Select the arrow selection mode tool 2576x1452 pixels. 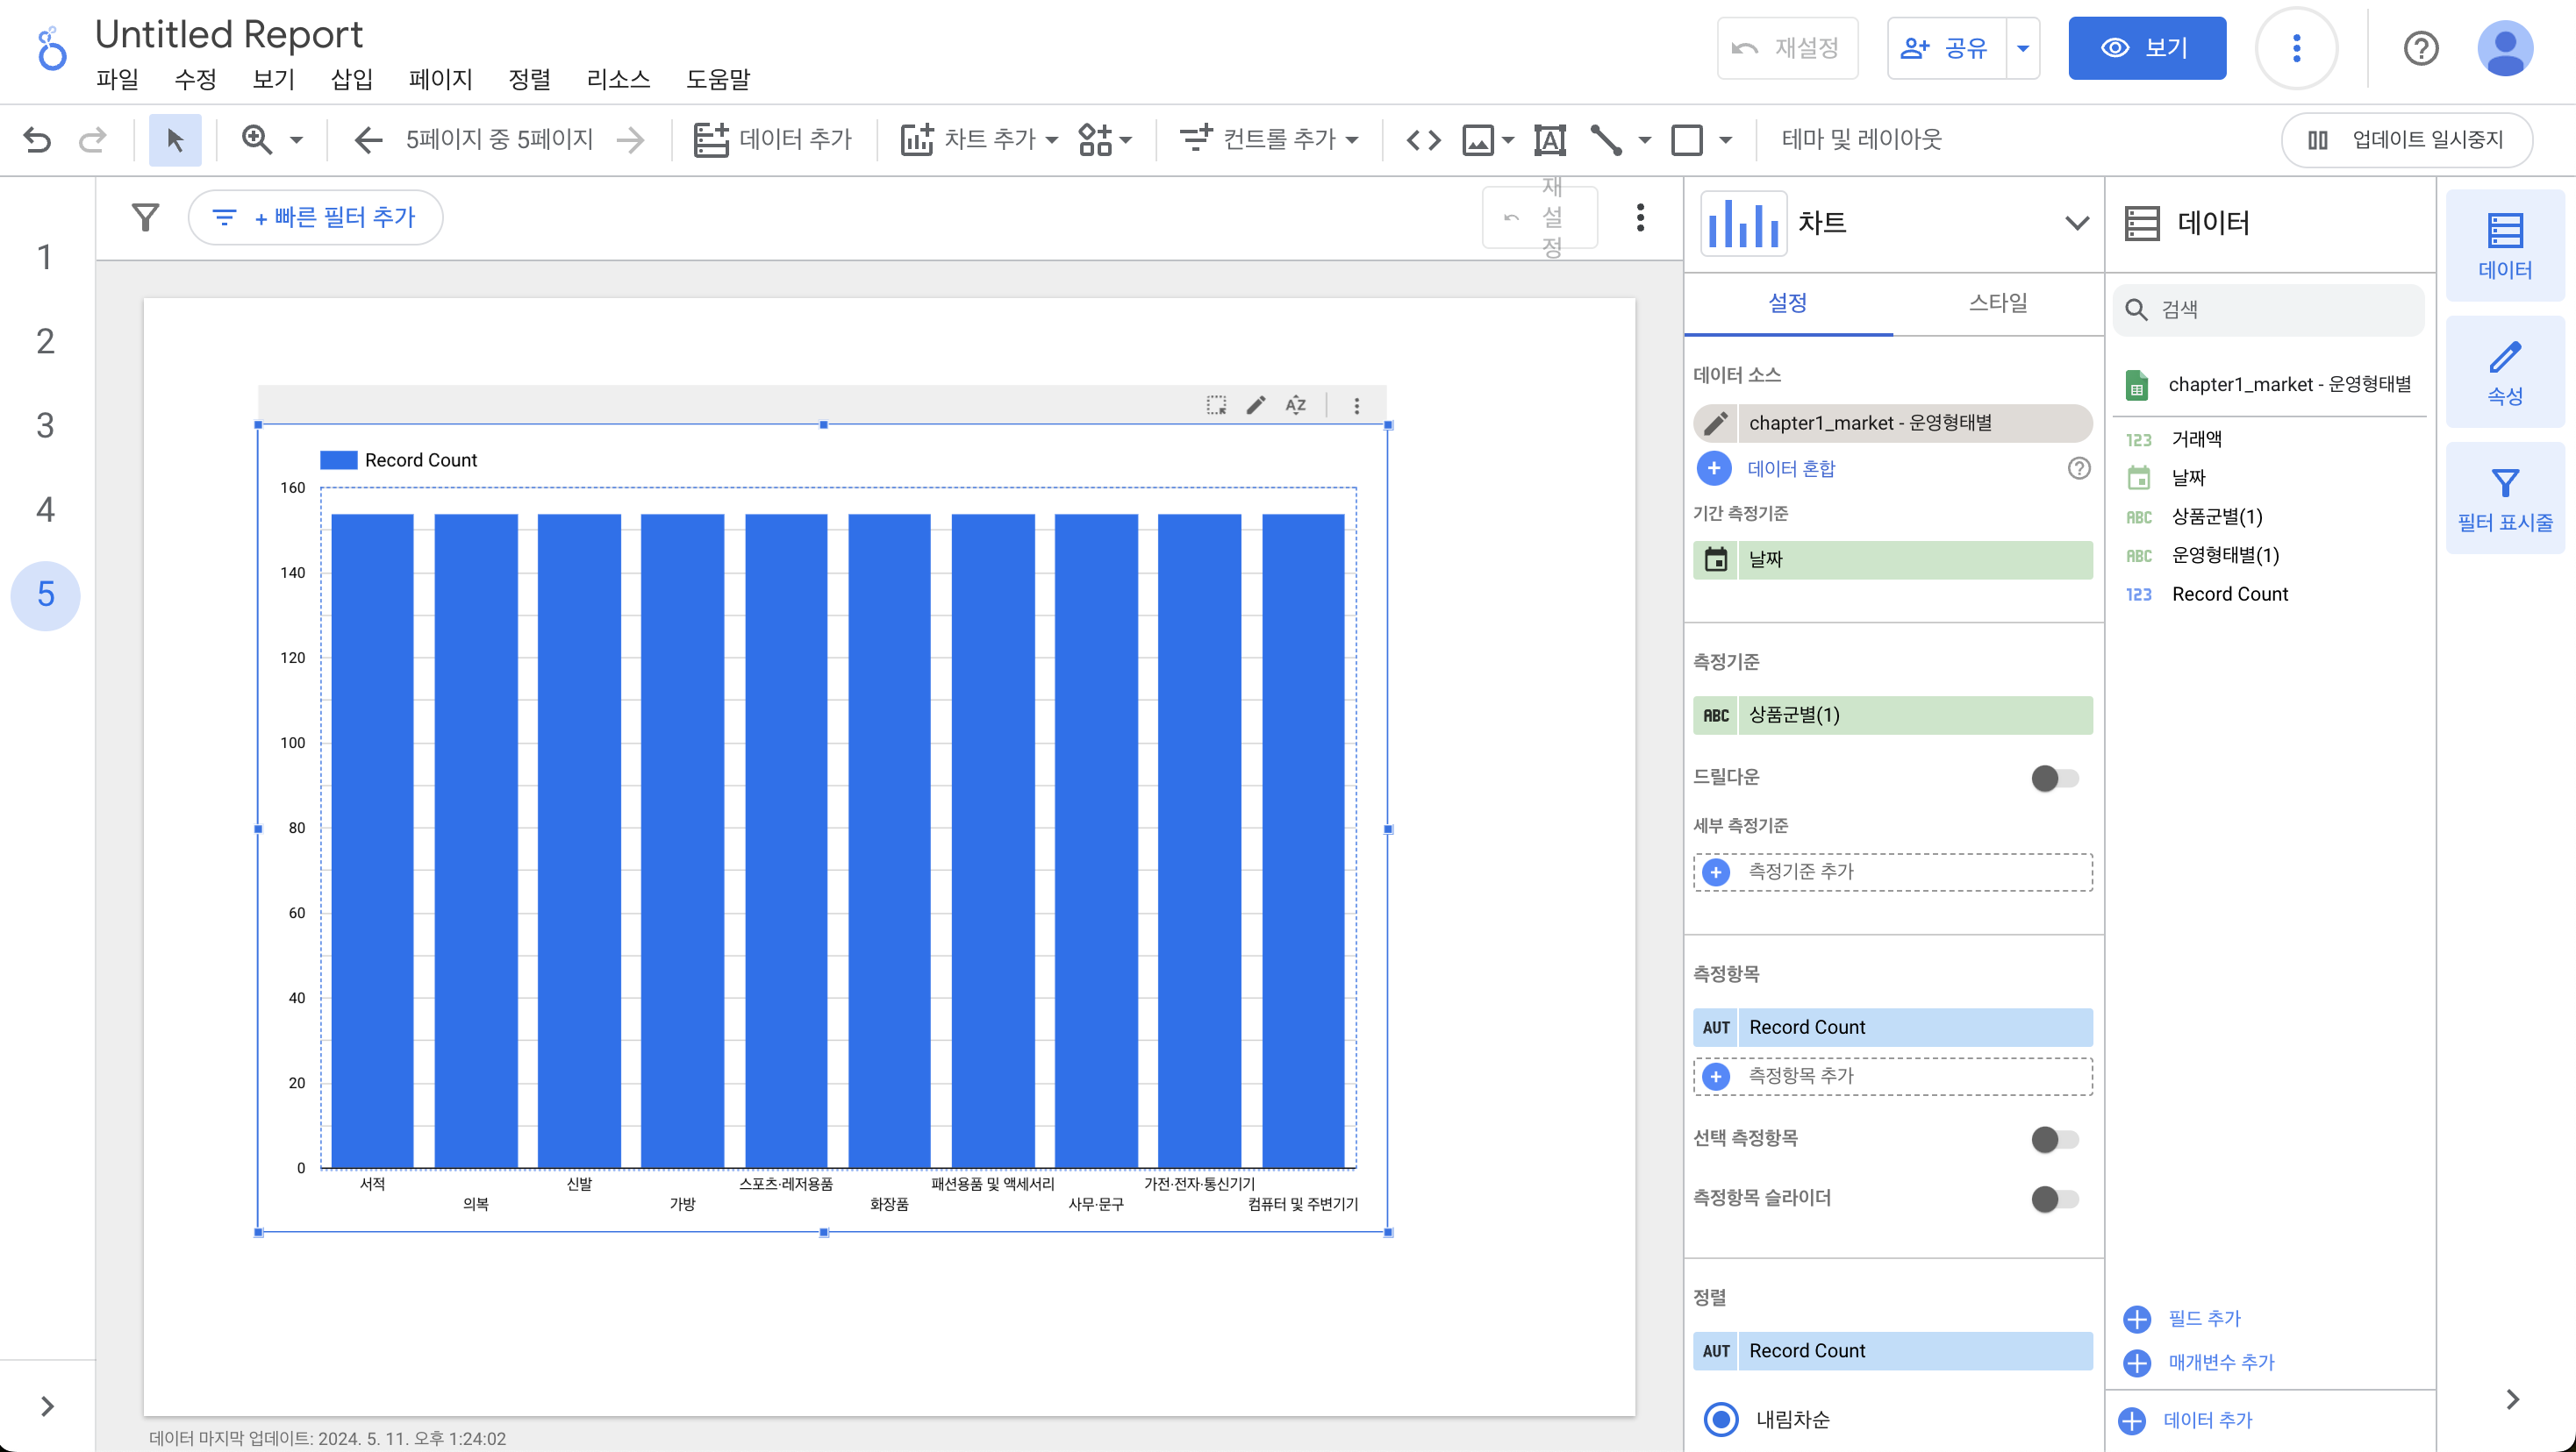(175, 139)
